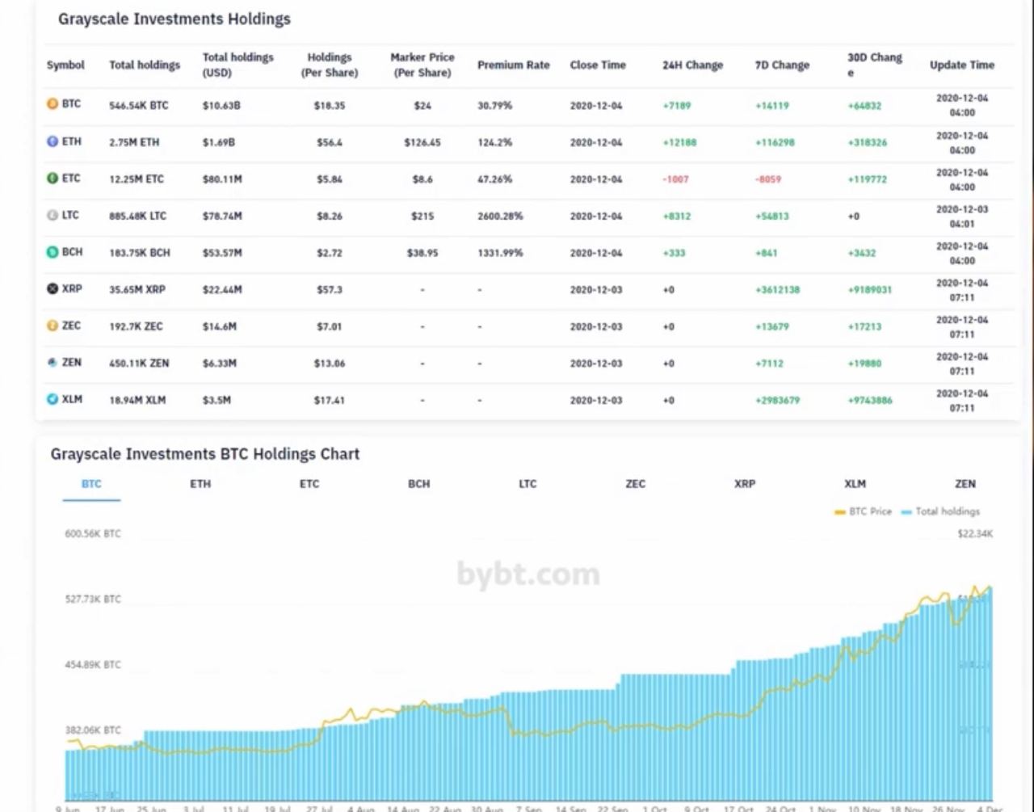Click the 124.2% premium rate value
Viewport: 1034px width, 812px height.
(x=494, y=142)
